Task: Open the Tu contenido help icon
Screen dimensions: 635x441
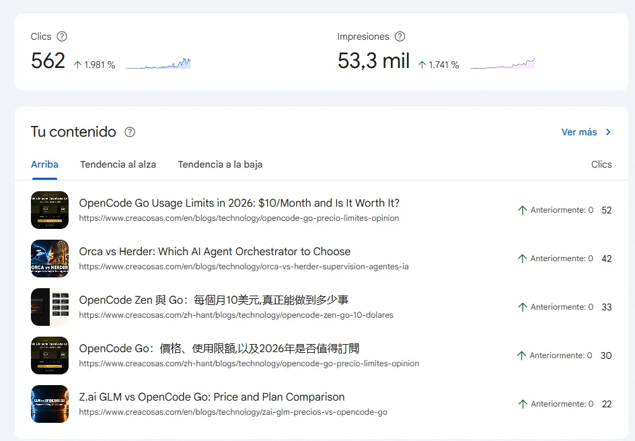Action: (130, 132)
